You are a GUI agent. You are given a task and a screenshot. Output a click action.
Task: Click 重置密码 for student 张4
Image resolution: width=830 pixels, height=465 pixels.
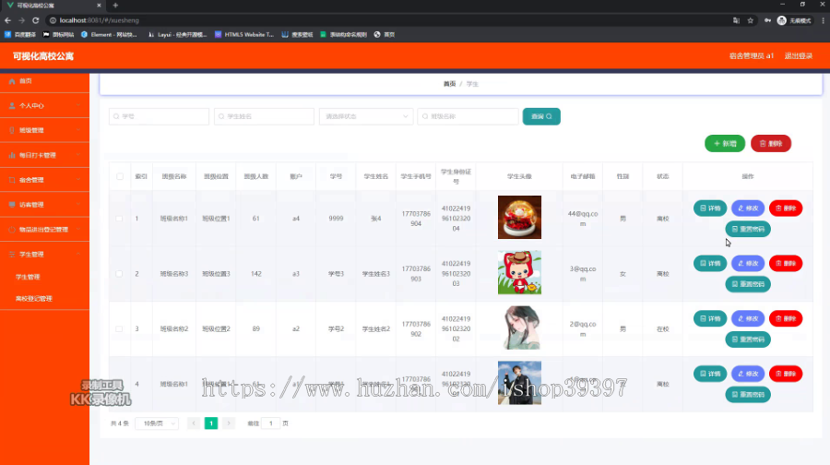click(x=748, y=229)
